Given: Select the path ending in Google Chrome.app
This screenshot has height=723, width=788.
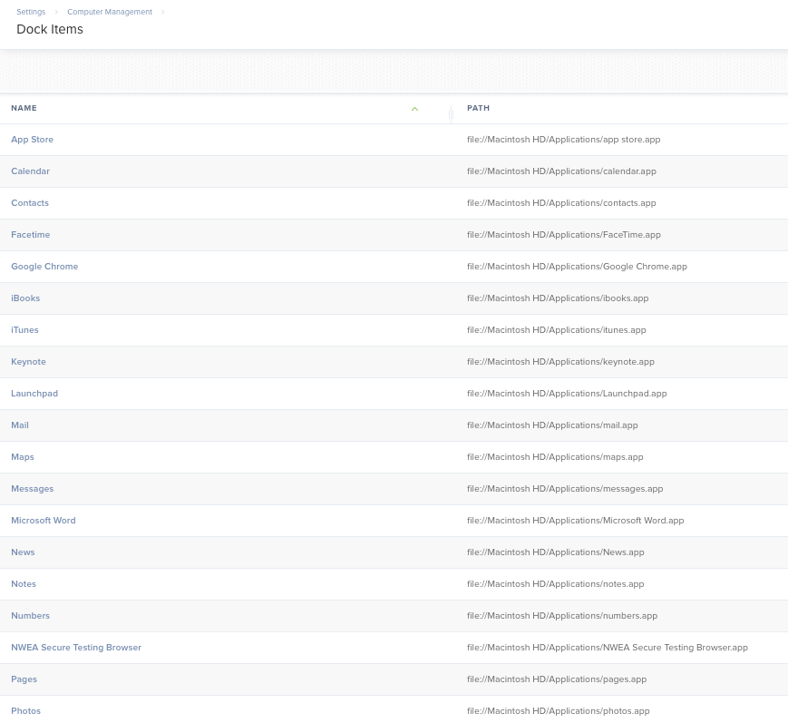Looking at the screenshot, I should tap(577, 267).
